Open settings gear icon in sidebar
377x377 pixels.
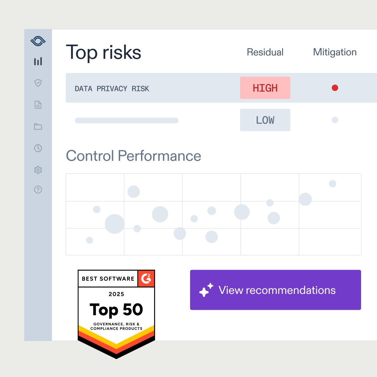pos(38,170)
